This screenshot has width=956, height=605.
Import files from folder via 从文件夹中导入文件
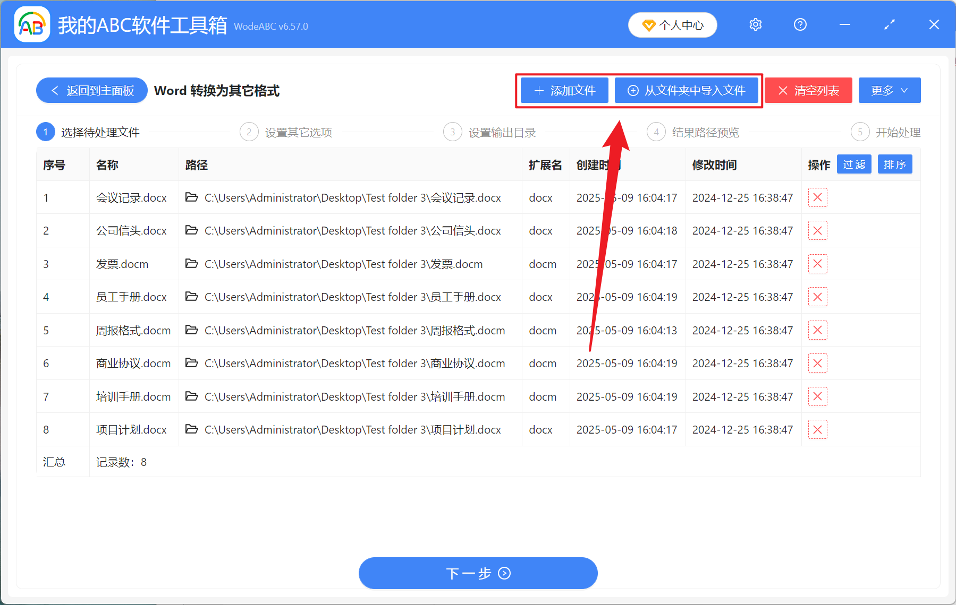coord(687,90)
